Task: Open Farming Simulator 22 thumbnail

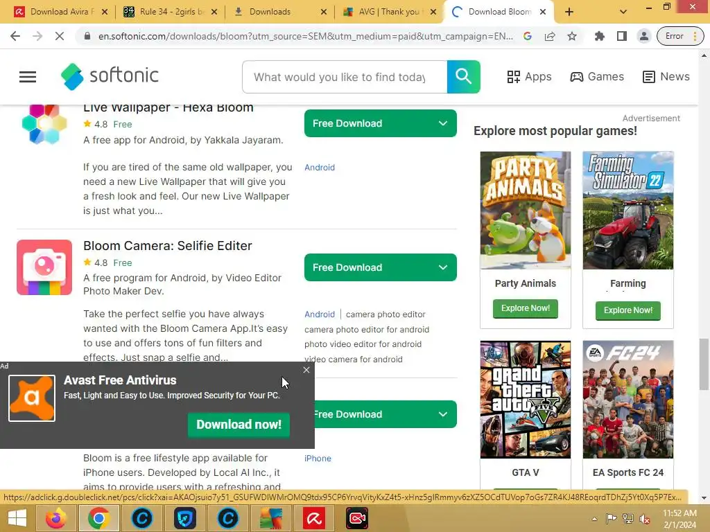Action: pos(628,211)
